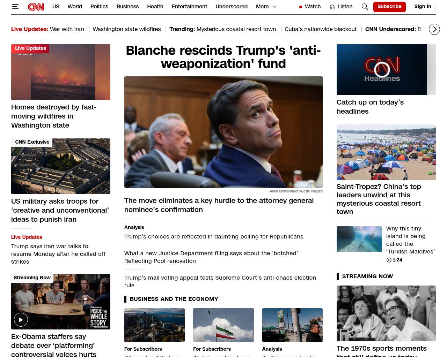Image resolution: width=447 pixels, height=357 pixels.
Task: Click the Listen headphones link
Action: click(x=341, y=7)
